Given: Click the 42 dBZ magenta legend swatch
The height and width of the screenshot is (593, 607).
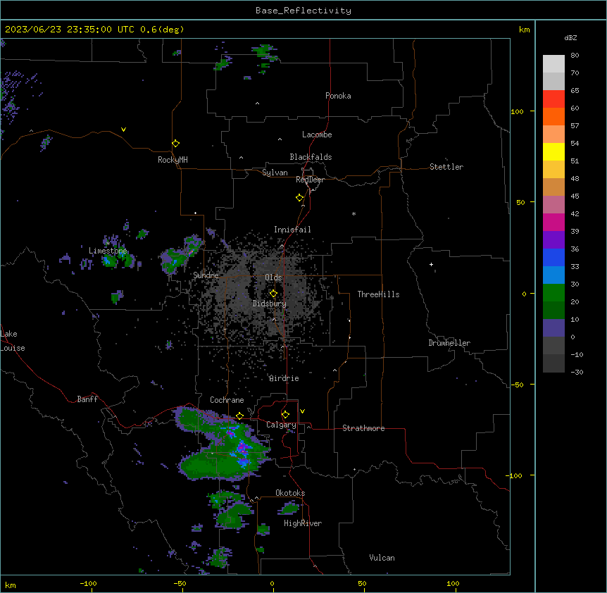Looking at the screenshot, I should click(x=553, y=222).
